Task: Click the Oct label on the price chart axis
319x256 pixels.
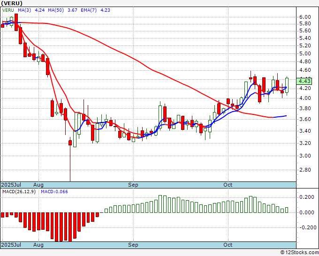Action: 228,185
